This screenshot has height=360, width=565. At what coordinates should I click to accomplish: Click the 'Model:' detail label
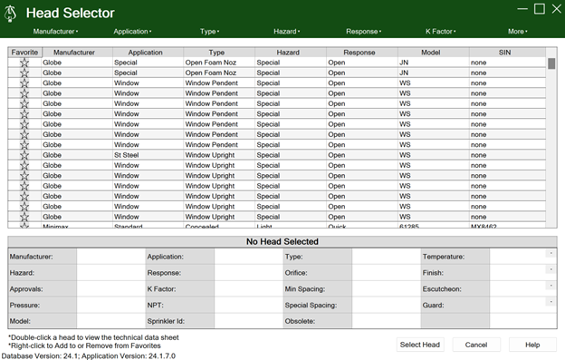click(20, 321)
